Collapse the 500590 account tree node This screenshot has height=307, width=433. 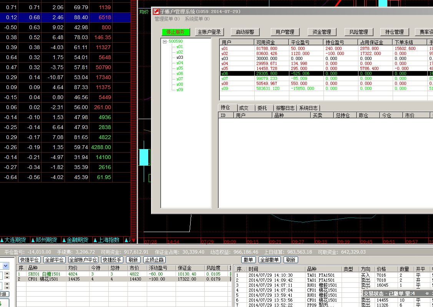tap(165, 41)
